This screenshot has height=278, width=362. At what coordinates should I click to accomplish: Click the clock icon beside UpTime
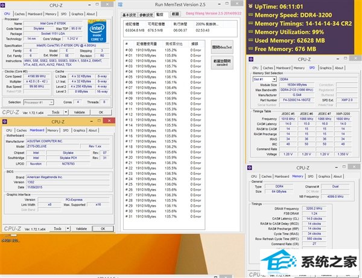[250, 6]
